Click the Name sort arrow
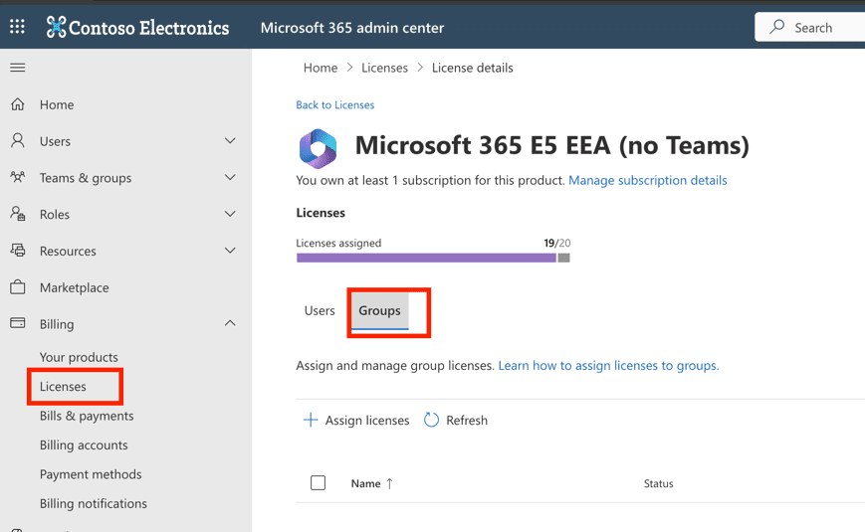 point(389,483)
